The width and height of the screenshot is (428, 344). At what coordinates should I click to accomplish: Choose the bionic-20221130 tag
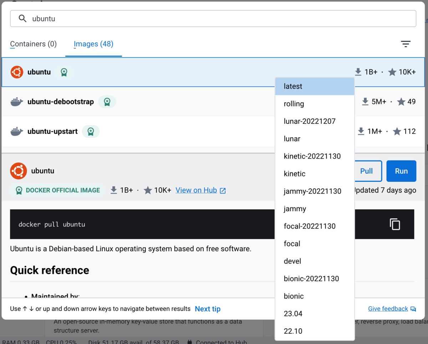(x=315, y=279)
